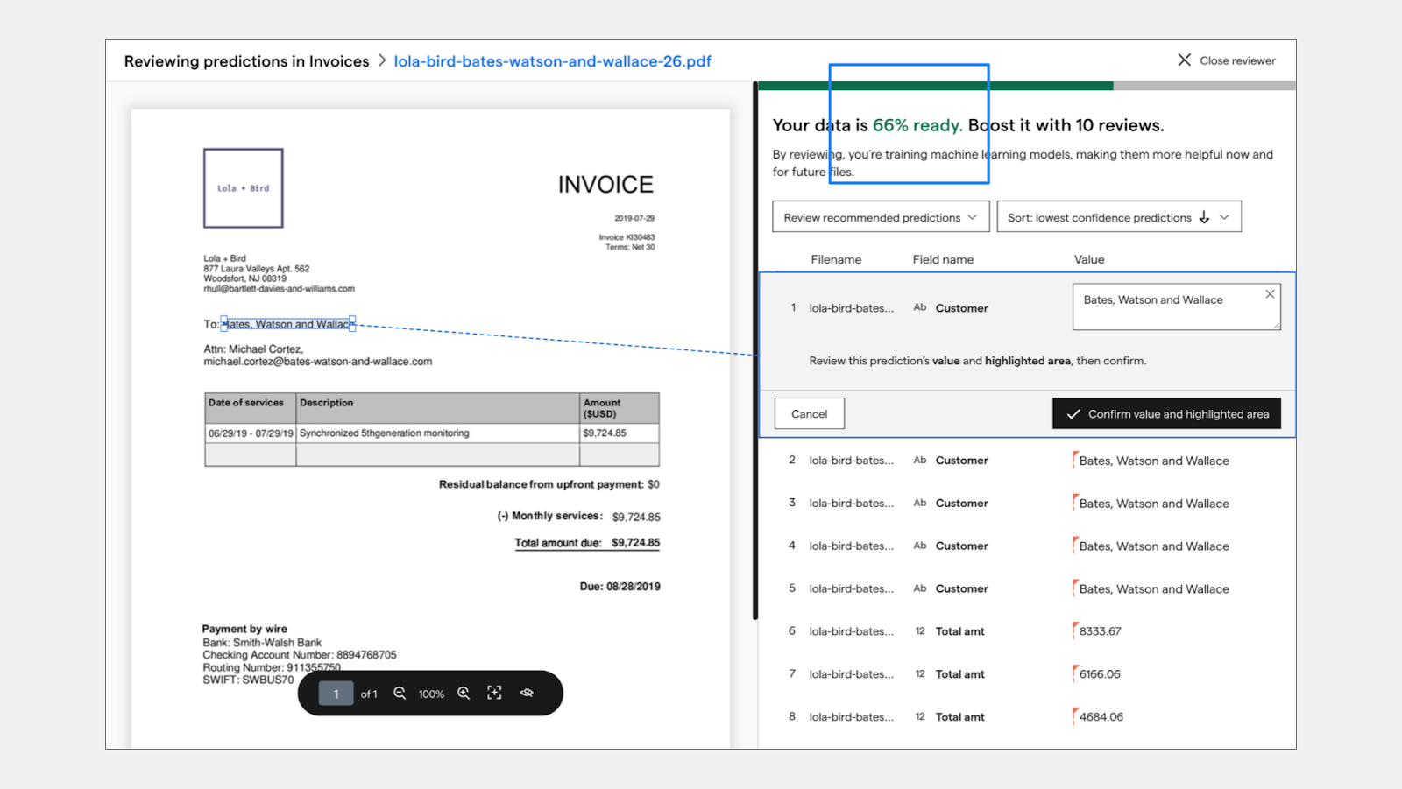The image size is (1402, 789).
Task: Click the left handle of the invoice highlight
Action: (x=223, y=324)
